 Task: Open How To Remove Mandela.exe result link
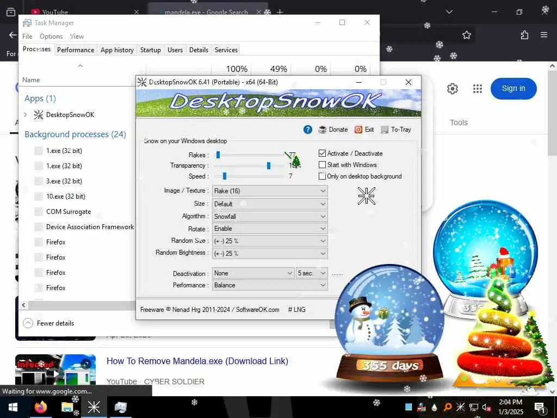(197, 361)
